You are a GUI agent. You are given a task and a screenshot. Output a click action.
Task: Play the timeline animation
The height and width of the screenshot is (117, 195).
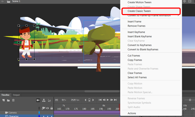pyautogui.click(x=108, y=100)
